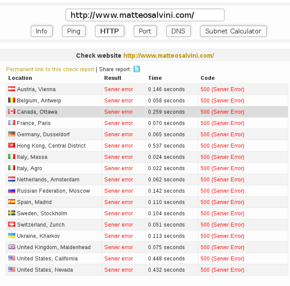Select Hong Kong, Central District text

[x=51, y=146]
